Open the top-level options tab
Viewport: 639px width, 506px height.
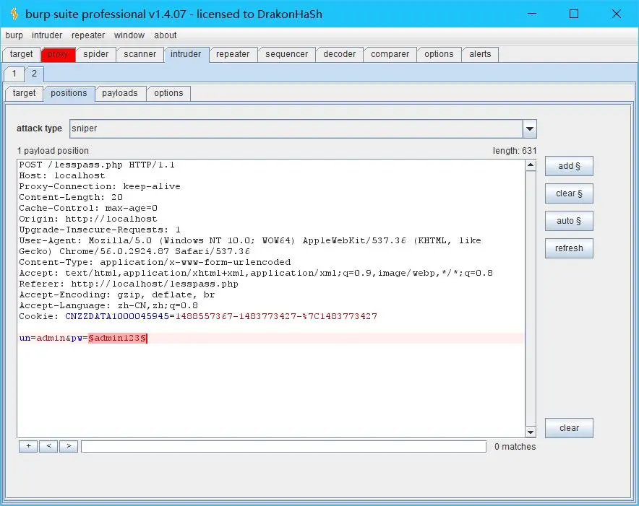pyautogui.click(x=439, y=54)
